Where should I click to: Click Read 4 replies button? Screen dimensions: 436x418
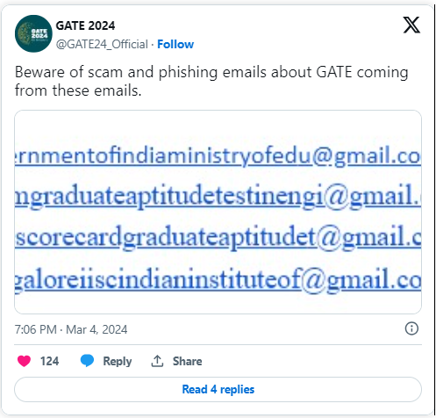[x=218, y=389]
